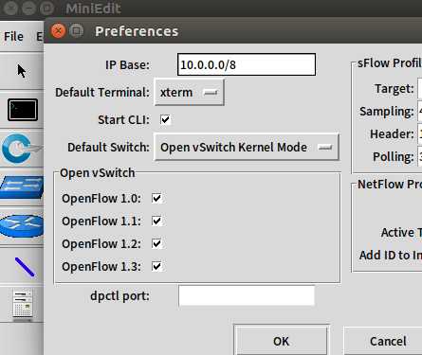Uncheck the OpenFlow 1.0 checkbox

click(x=156, y=198)
